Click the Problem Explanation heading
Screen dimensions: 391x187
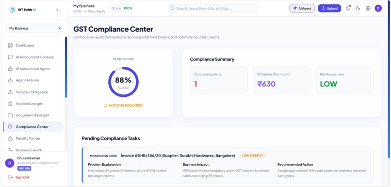click(104, 164)
